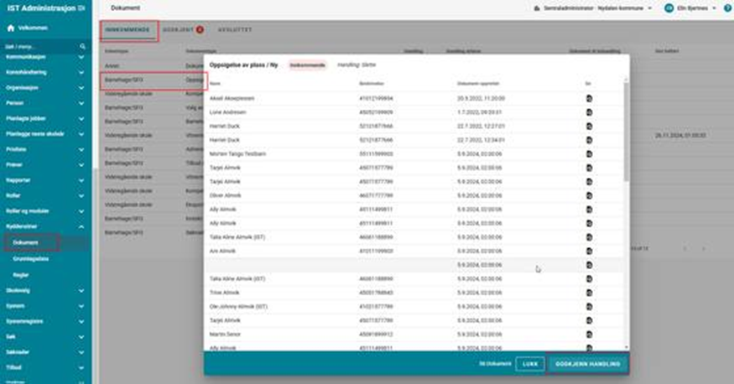This screenshot has width=734, height=384.
Task: Switch to the Avsluttet tab
Action: pyautogui.click(x=235, y=30)
